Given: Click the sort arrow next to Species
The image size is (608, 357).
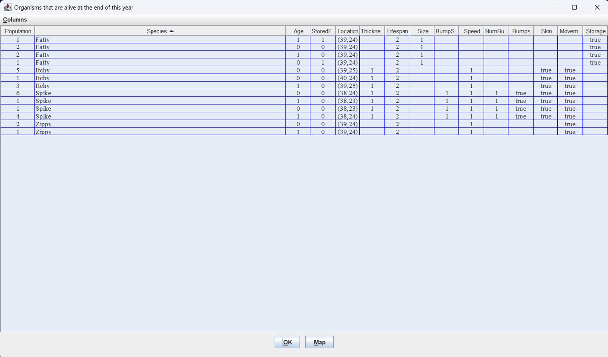Looking at the screenshot, I should 172,31.
